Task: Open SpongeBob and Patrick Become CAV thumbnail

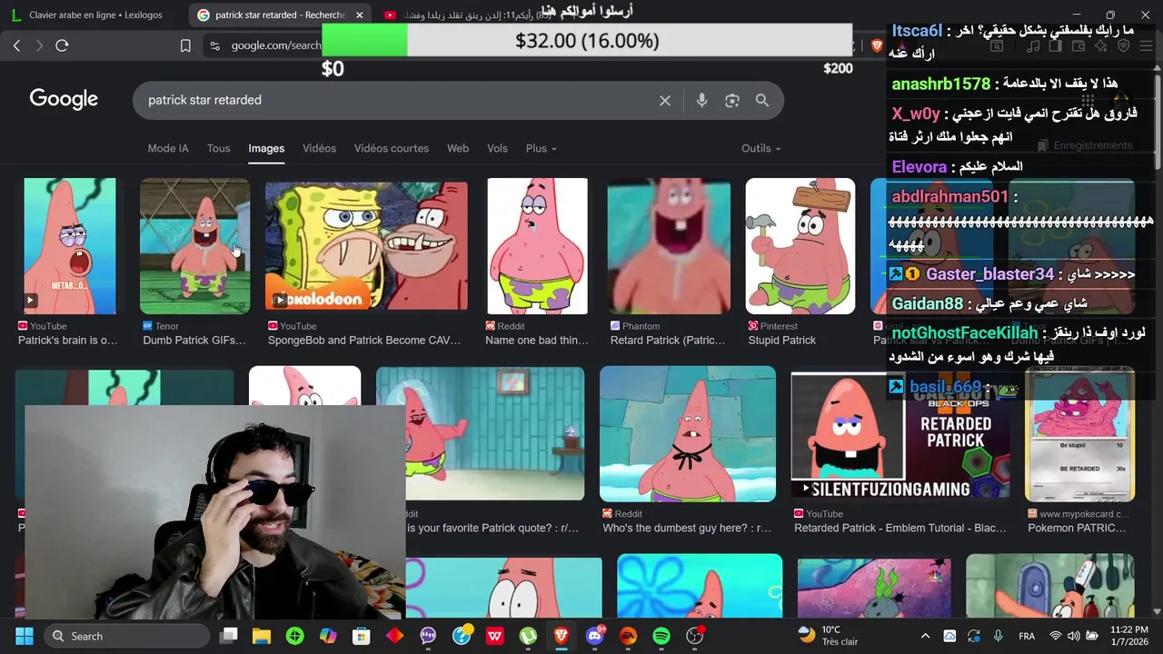Action: click(366, 246)
